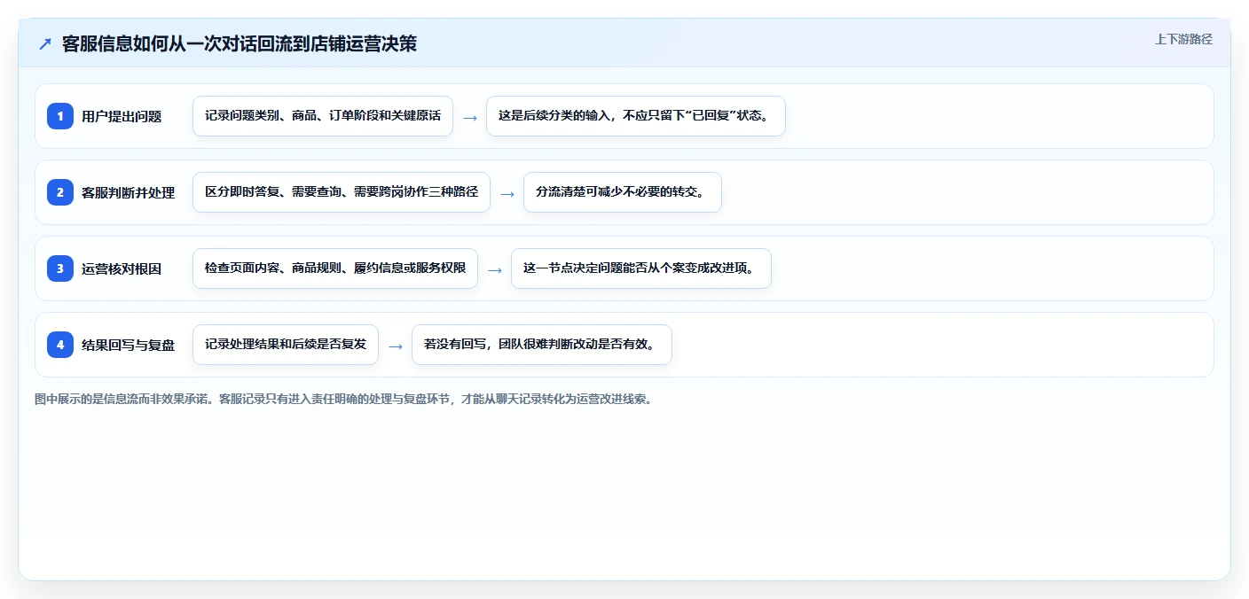Image resolution: width=1249 pixels, height=599 pixels.
Task: Click the step 2 number badge
Action: click(60, 192)
